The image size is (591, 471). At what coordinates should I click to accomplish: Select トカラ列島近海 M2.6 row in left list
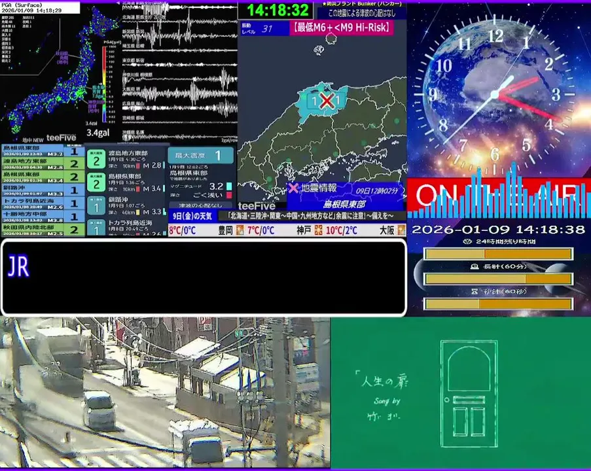point(42,203)
